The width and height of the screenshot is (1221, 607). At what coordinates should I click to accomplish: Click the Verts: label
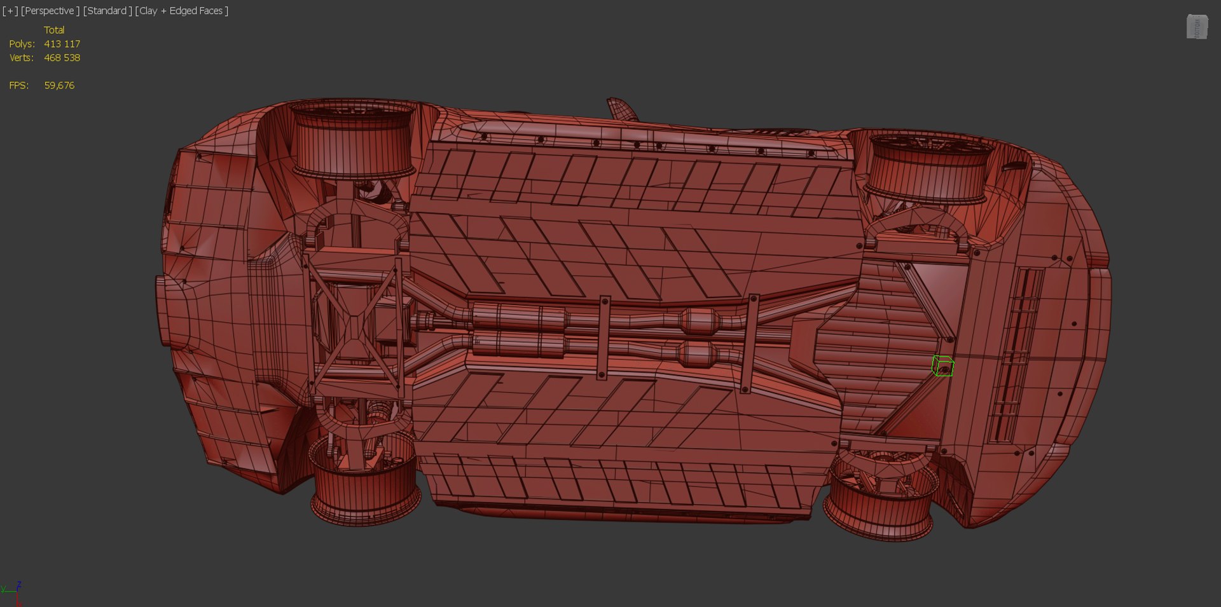[x=22, y=58]
